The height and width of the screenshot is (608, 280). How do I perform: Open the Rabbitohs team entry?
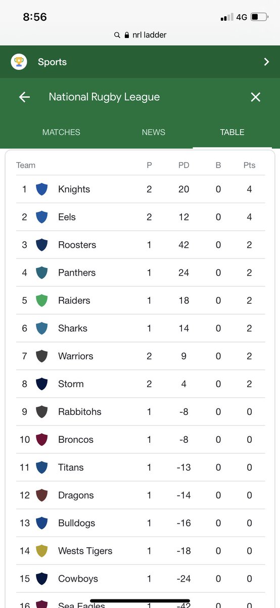(141, 411)
